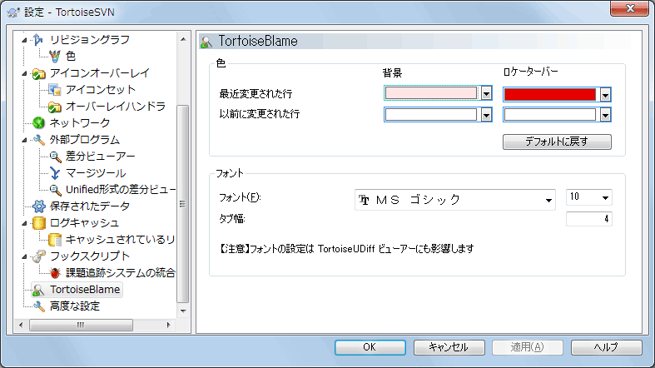
Task: Click the キャッシュされているリポジトリ icon
Action: pyautogui.click(x=55, y=239)
